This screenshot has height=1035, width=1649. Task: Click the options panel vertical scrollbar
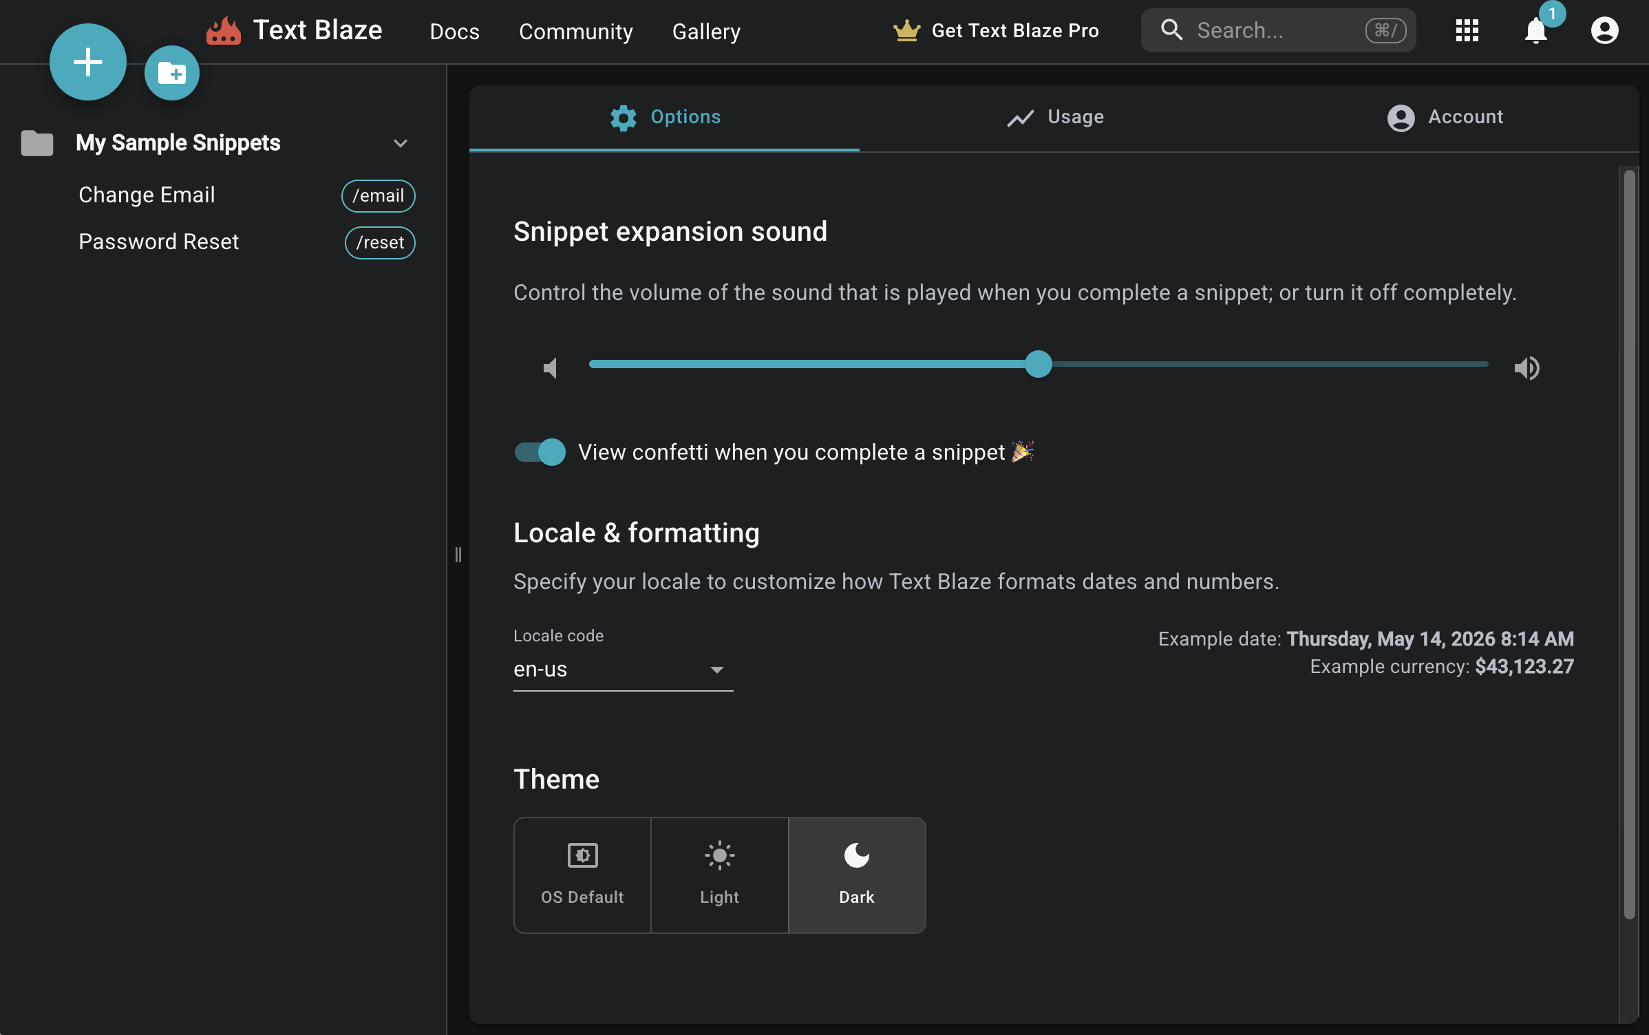[1629, 544]
